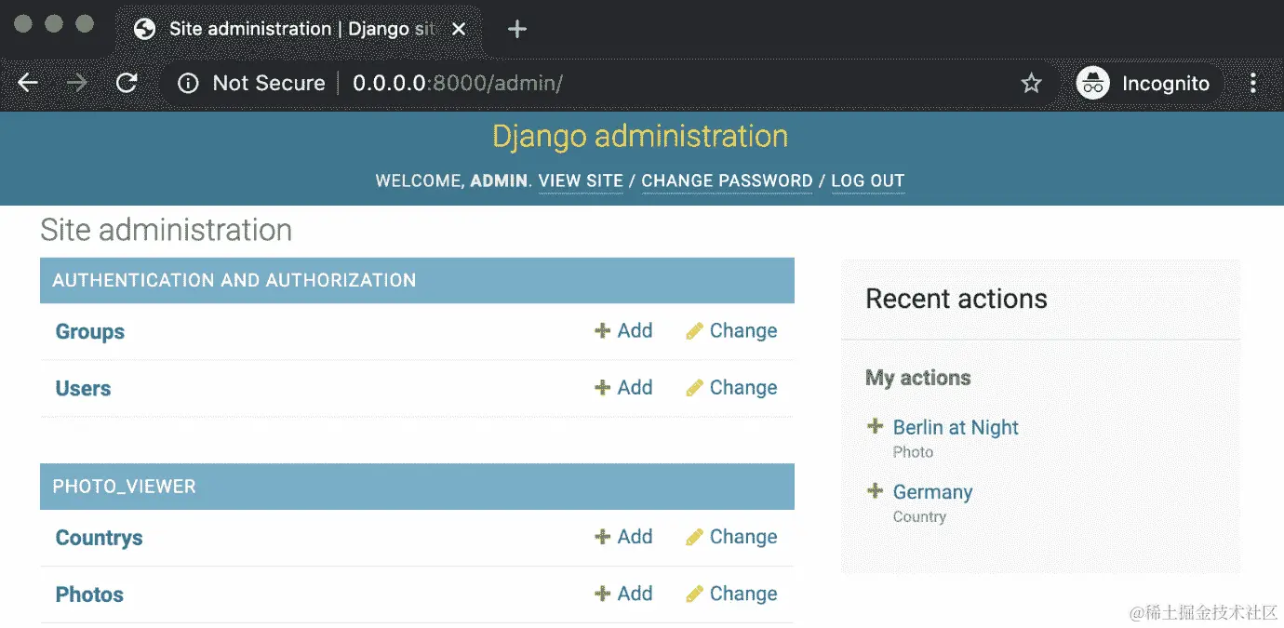
Task: Open the Berlin at Night recent action
Action: pyautogui.click(x=956, y=427)
